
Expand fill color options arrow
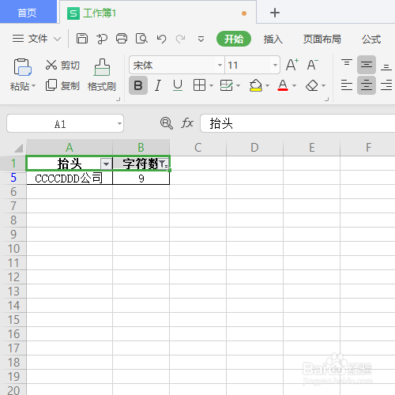click(267, 85)
